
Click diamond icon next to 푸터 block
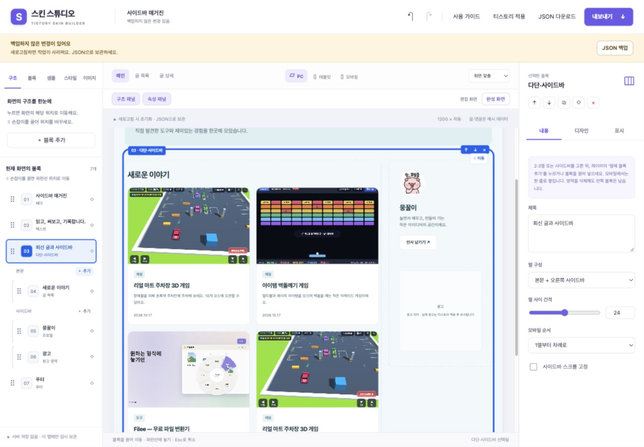pyautogui.click(x=92, y=383)
